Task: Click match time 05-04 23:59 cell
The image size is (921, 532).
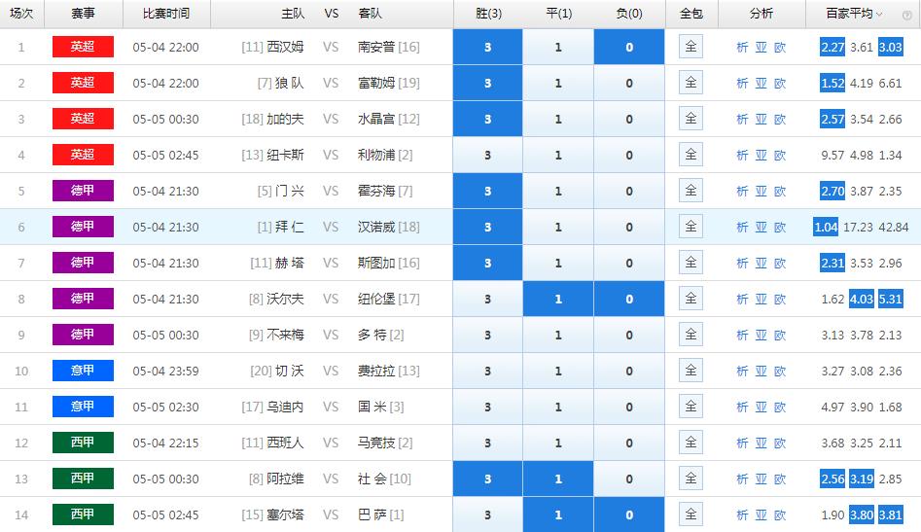Action: point(165,371)
